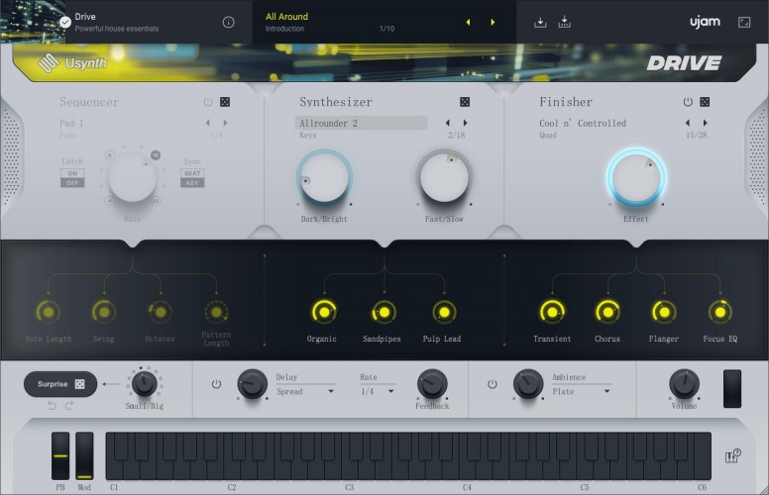This screenshot has width=769, height=495.
Task: Click the Dark/Bright knob
Action: 324,176
